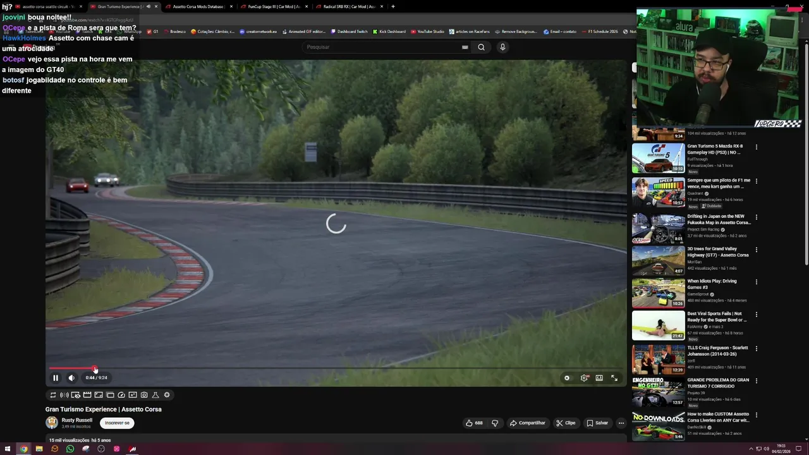
Task: Open more options for 'Sempre que um piloto de F1' video
Action: (756, 181)
